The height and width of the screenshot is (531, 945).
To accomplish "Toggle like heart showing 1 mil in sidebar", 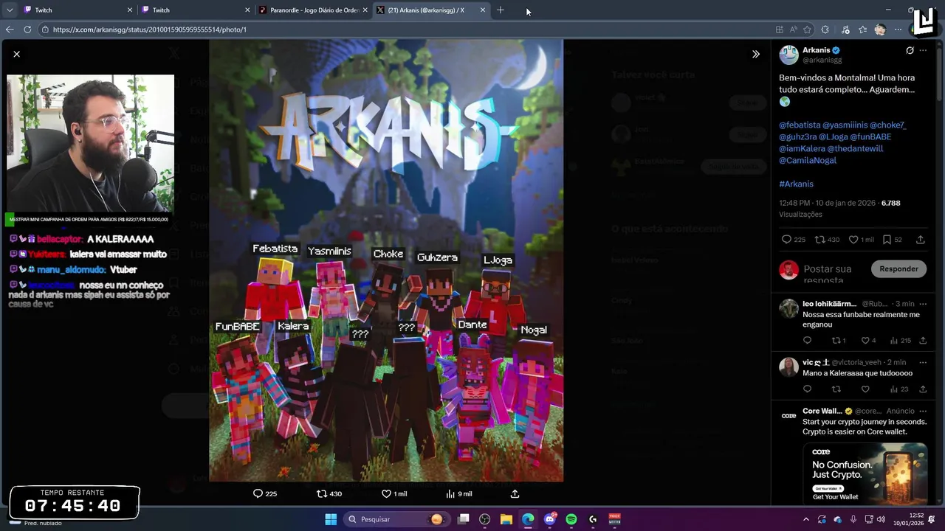I will (x=853, y=240).
